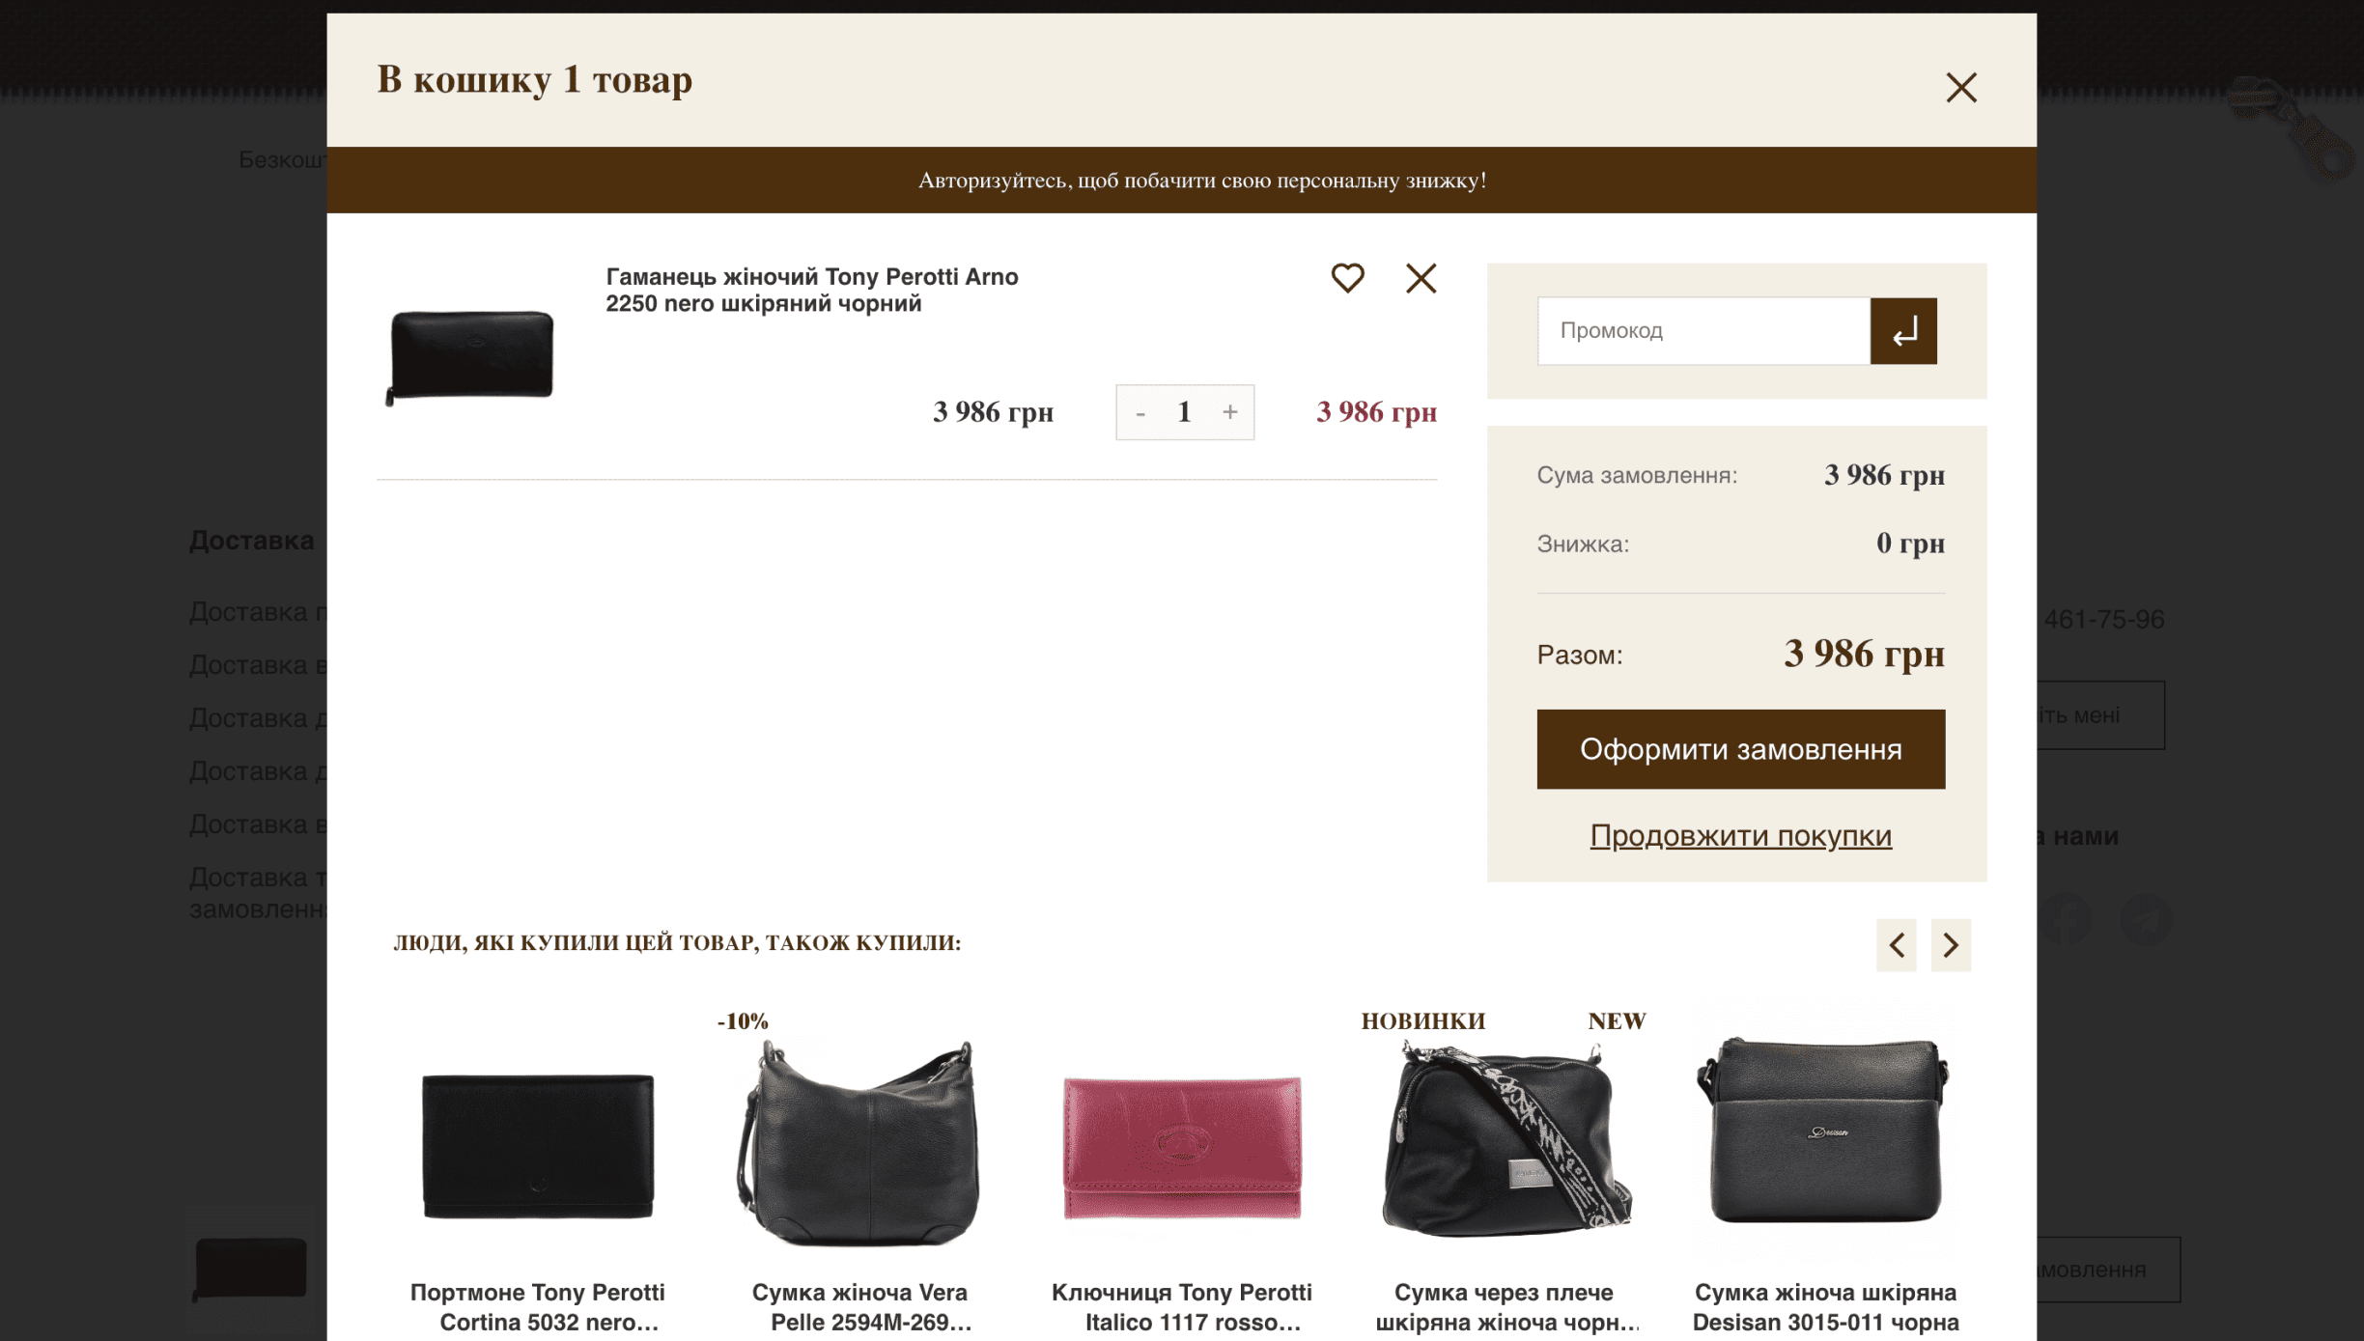Viewport: 2364px width, 1341px height.
Task: Add wallet to wishlist with heart icon
Action: pyautogui.click(x=1347, y=278)
